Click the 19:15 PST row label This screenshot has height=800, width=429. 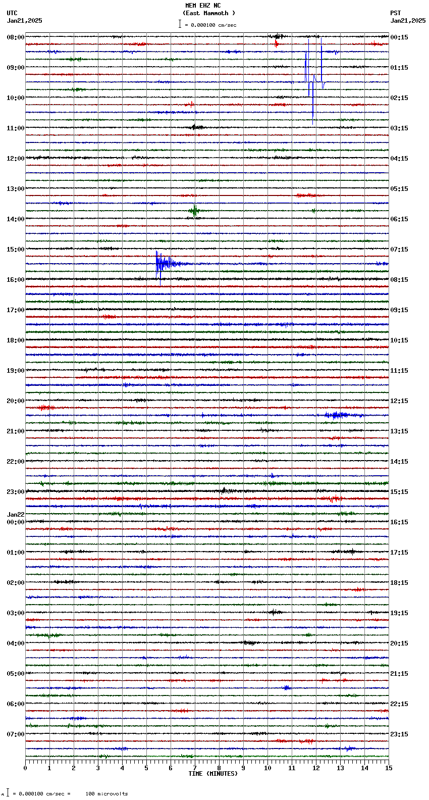coord(399,613)
